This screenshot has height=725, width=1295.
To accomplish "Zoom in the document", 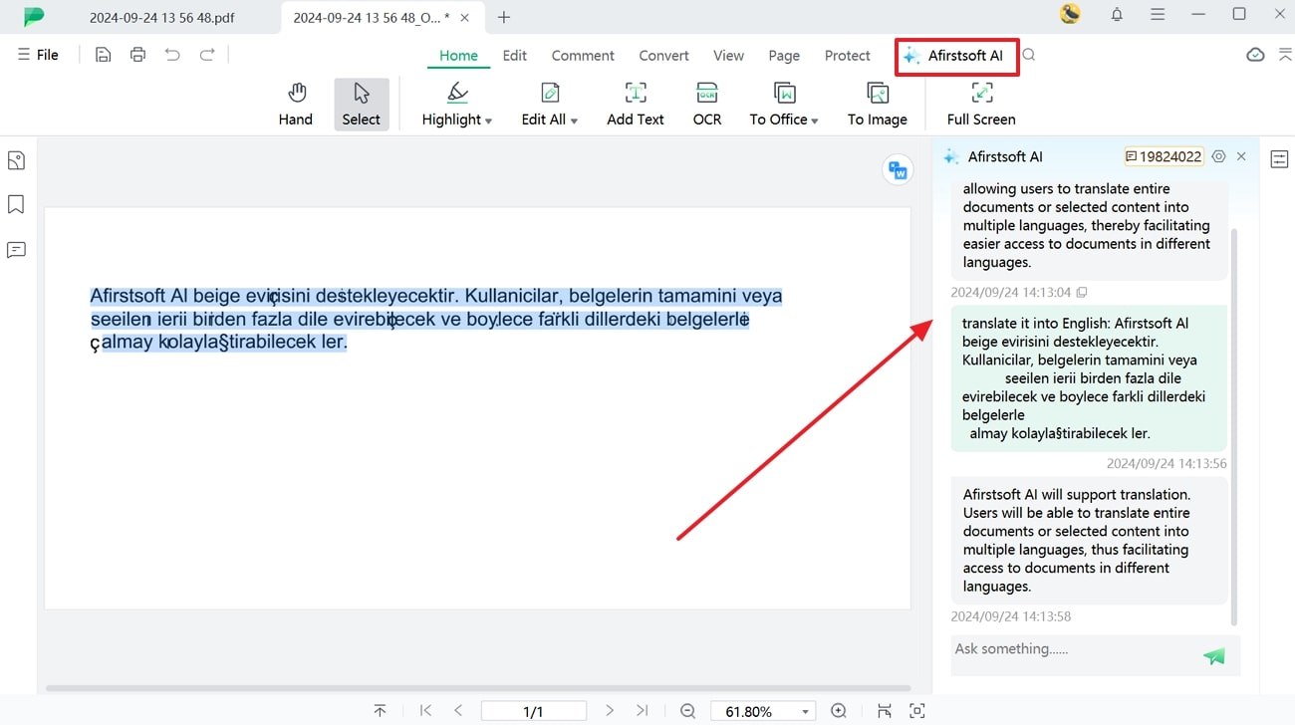I will click(839, 711).
